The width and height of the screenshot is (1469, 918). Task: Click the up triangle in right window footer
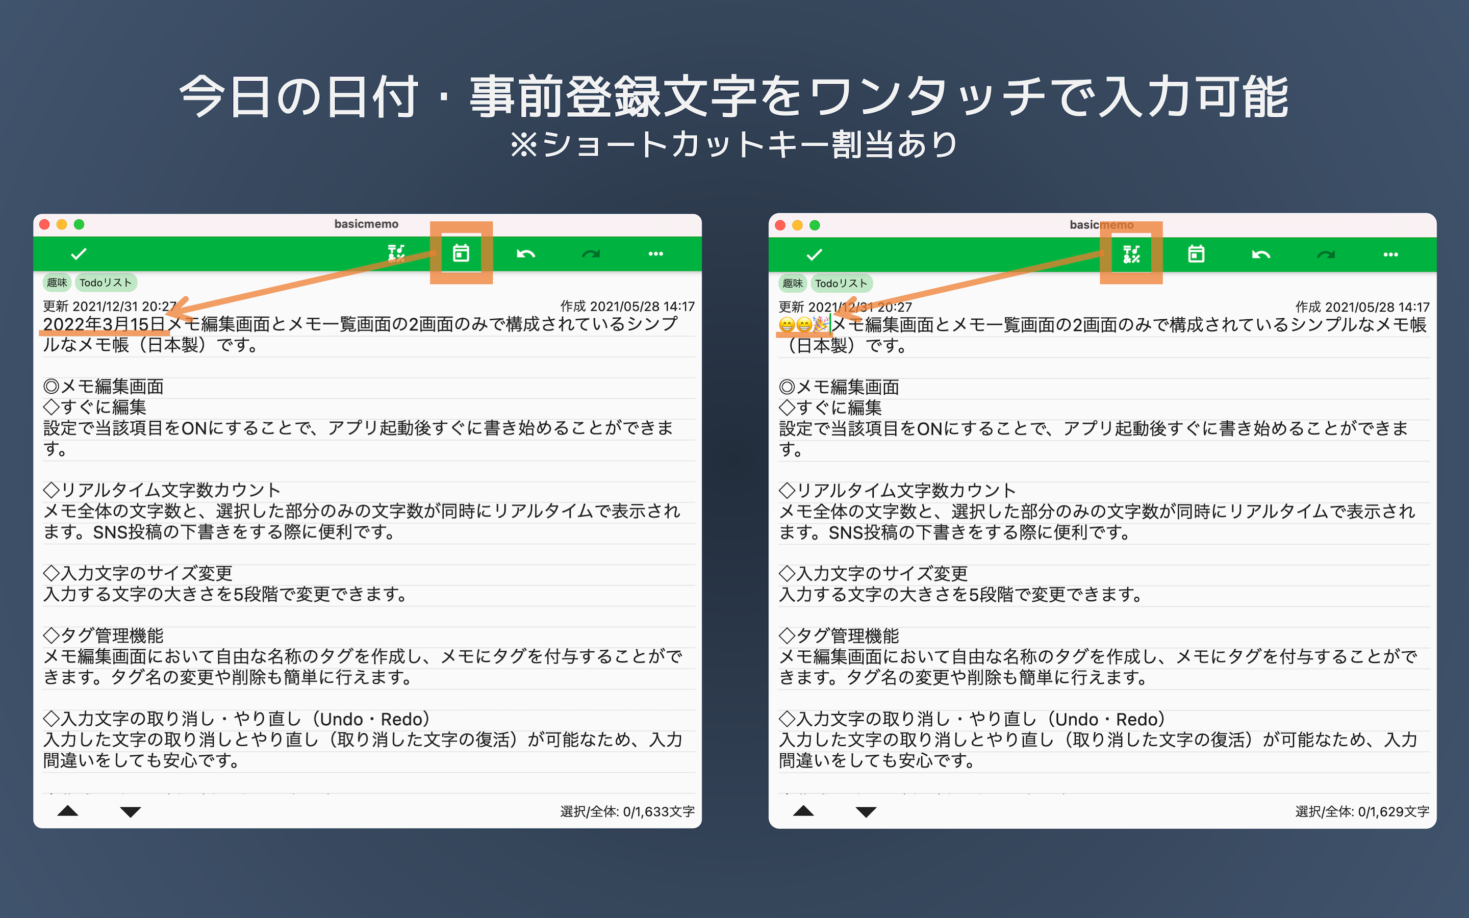(803, 810)
